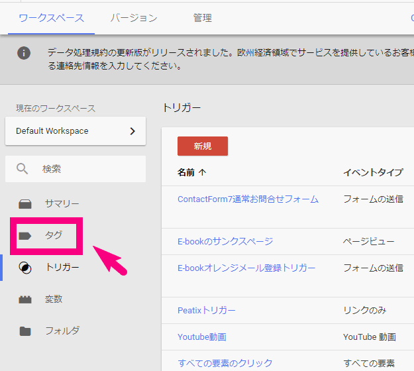Open ContactForm7通常お問合せフォーム trigger
This screenshot has width=414, height=371.
click(x=248, y=199)
